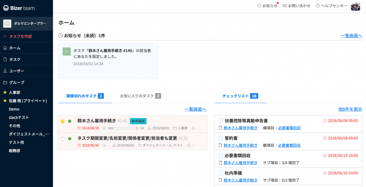The height and width of the screenshot is (187, 366).
Task: Click the グループ folder icon in the sidebar
Action: tap(5, 82)
